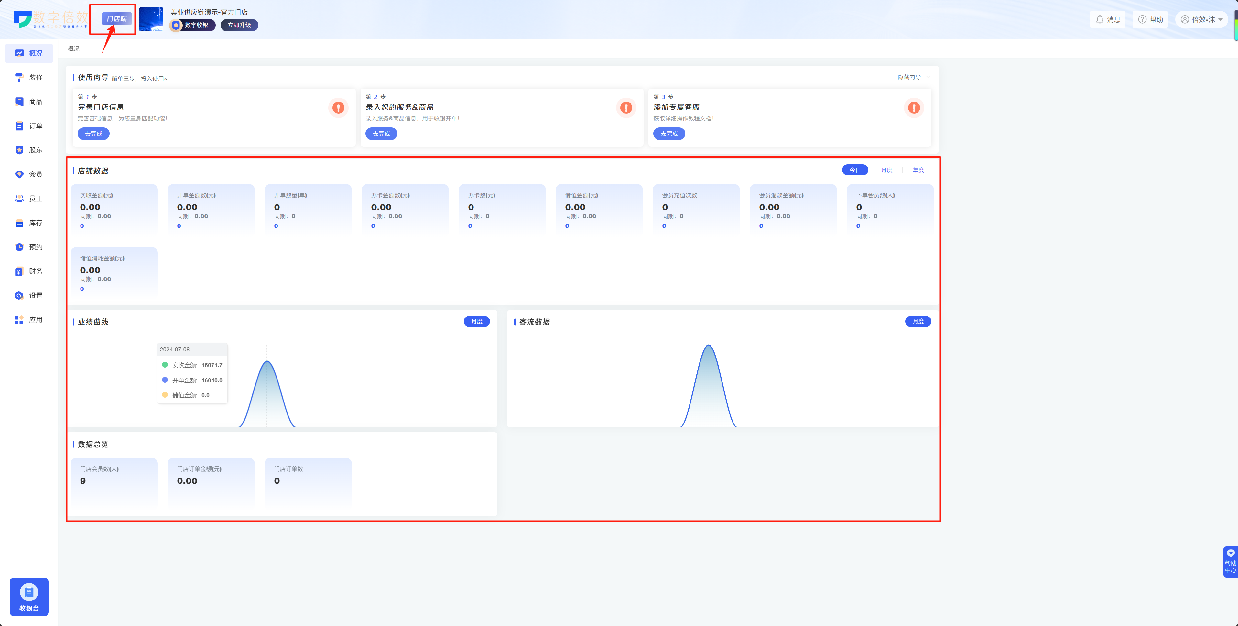Viewport: 1238px width, 626px height.
Task: Open the 会员退款金额(元) data card
Action: 793,210
